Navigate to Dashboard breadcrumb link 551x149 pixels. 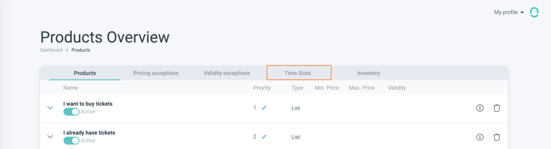click(x=51, y=50)
